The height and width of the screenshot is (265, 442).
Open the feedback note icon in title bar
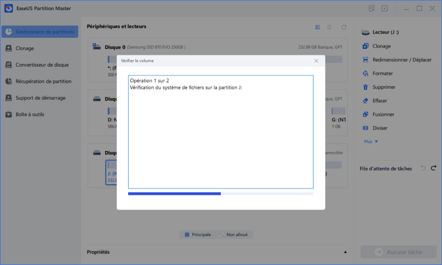tap(372, 8)
